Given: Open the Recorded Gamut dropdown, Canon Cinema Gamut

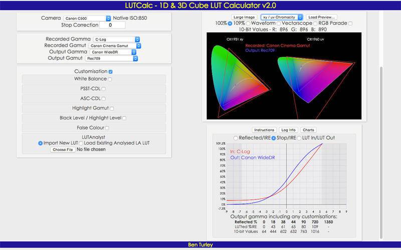Looking at the screenshot, I should (115, 45).
